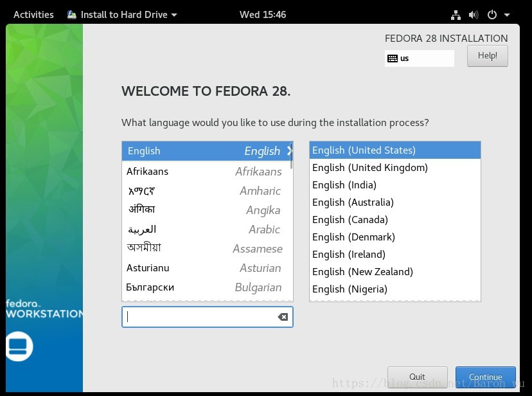Choose English (New Zealand) locale
This screenshot has width=532, height=396.
pos(395,271)
